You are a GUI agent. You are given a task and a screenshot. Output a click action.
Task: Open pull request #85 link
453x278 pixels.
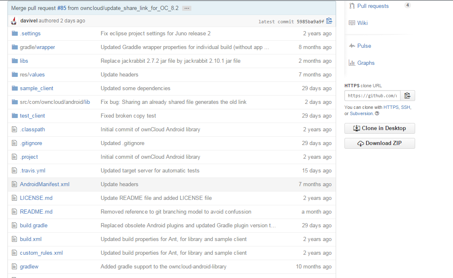[x=62, y=8]
